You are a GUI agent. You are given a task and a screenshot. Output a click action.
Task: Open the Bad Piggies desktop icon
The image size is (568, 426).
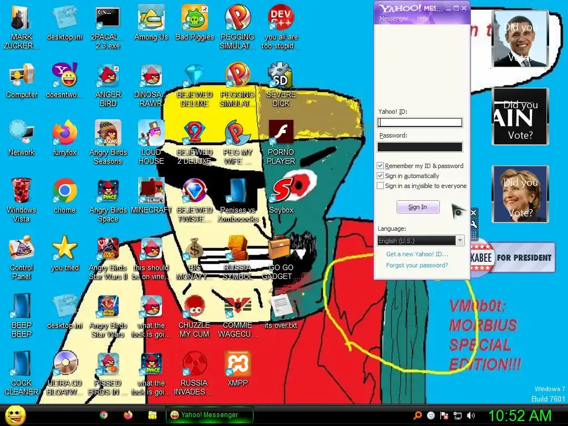coord(195,22)
